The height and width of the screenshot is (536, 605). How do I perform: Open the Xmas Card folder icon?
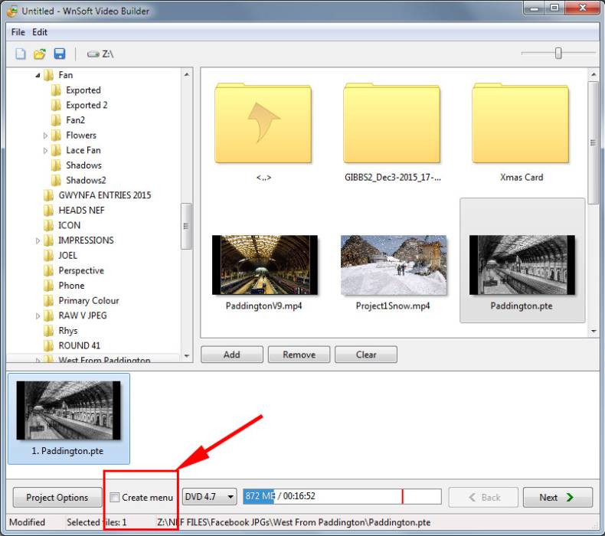coord(522,123)
